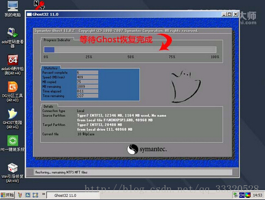265x200 pixels.
Task: Click the 'Restoring... remaining NTFS MFT files' status bar
Action: click(x=133, y=172)
